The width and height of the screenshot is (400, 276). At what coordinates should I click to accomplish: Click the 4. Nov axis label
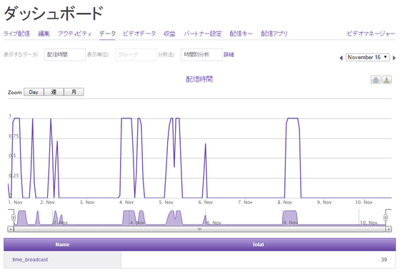pos(126,202)
